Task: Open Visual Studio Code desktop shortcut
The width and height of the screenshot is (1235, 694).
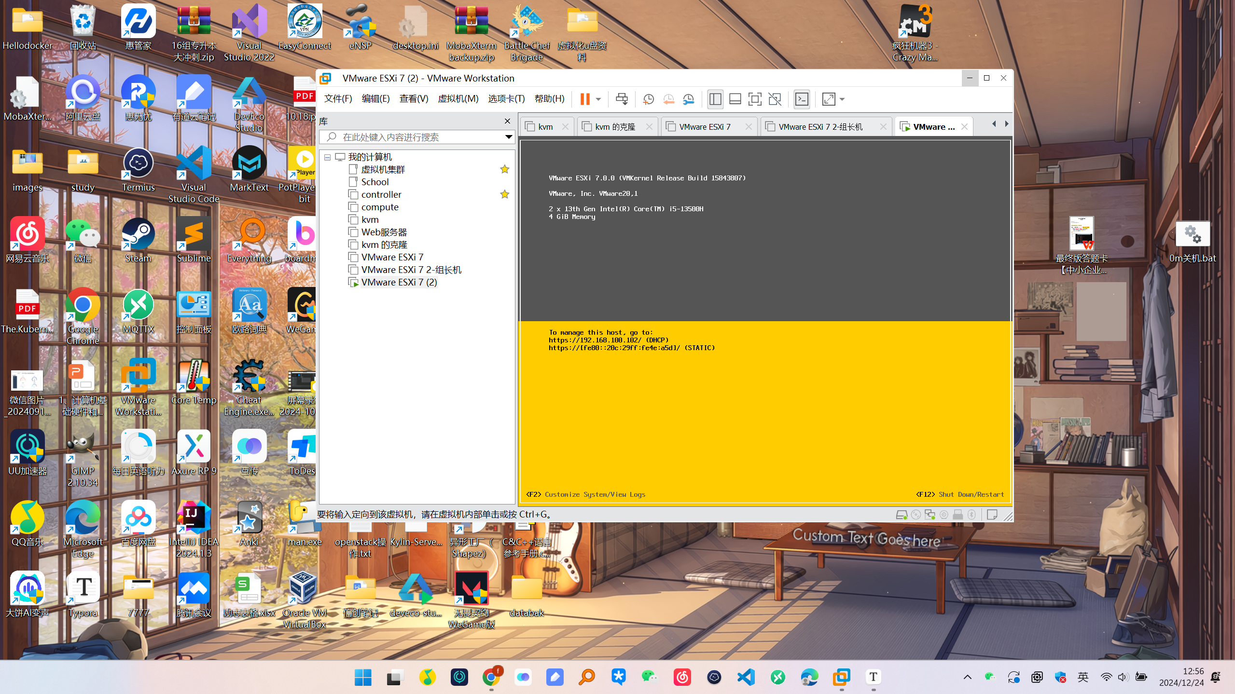Action: pos(194,175)
